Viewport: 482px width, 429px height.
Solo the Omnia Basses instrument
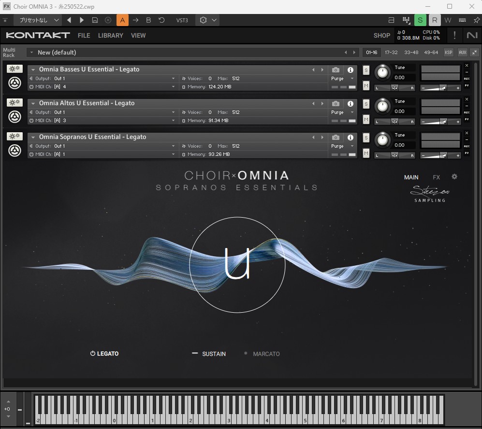click(366, 70)
